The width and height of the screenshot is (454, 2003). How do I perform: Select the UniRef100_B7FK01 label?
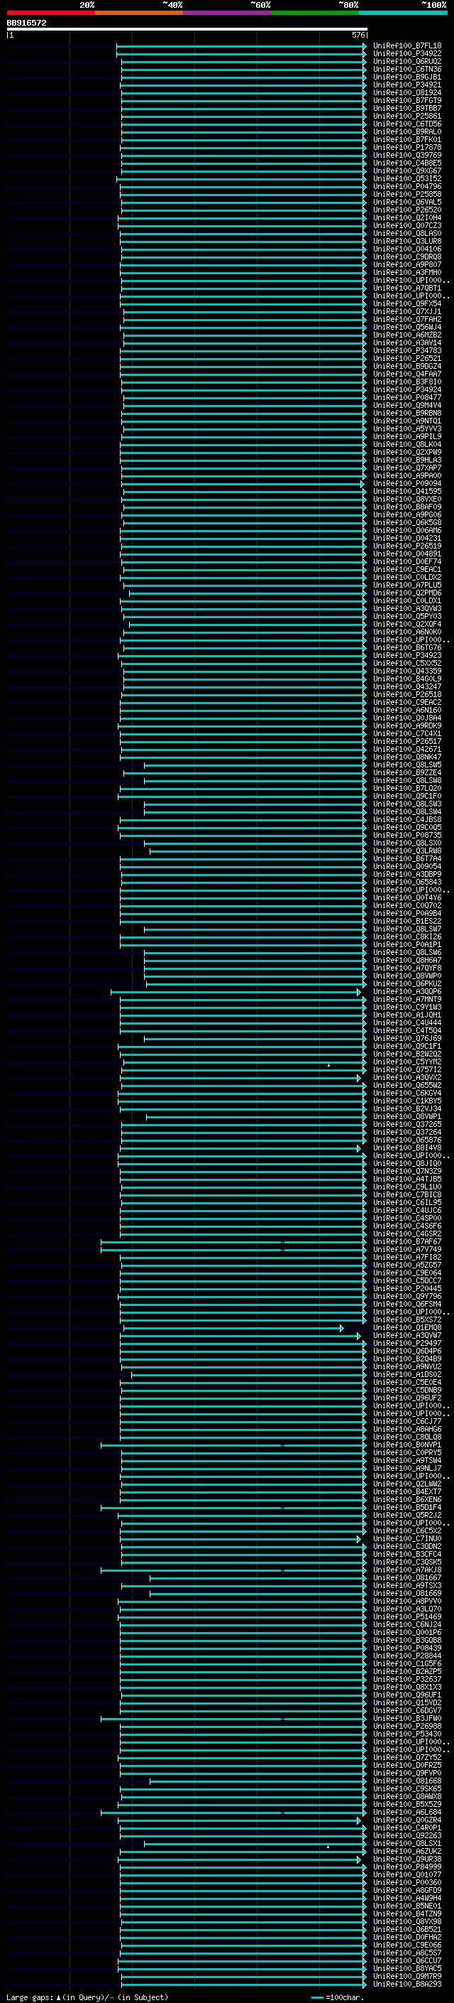click(x=406, y=139)
